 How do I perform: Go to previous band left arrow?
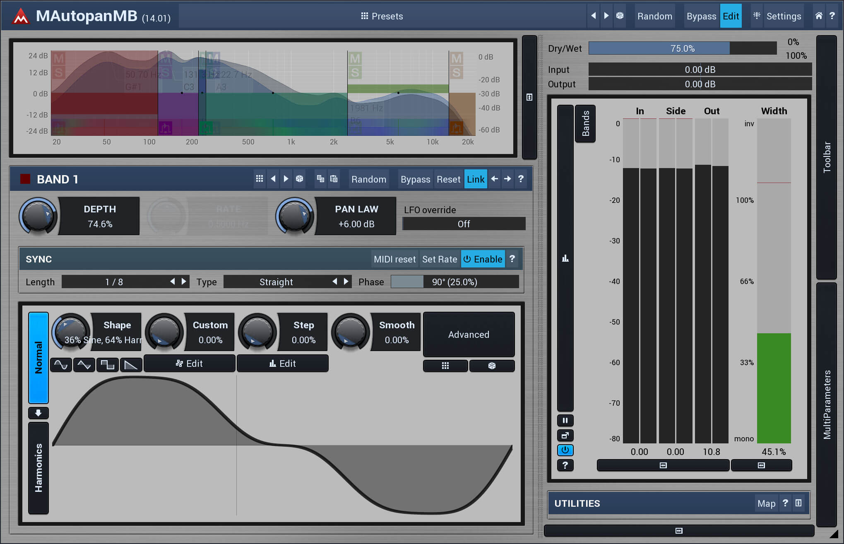(x=494, y=179)
